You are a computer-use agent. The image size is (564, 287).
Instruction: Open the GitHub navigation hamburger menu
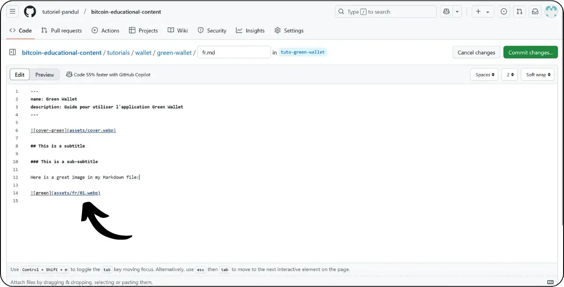coord(12,11)
